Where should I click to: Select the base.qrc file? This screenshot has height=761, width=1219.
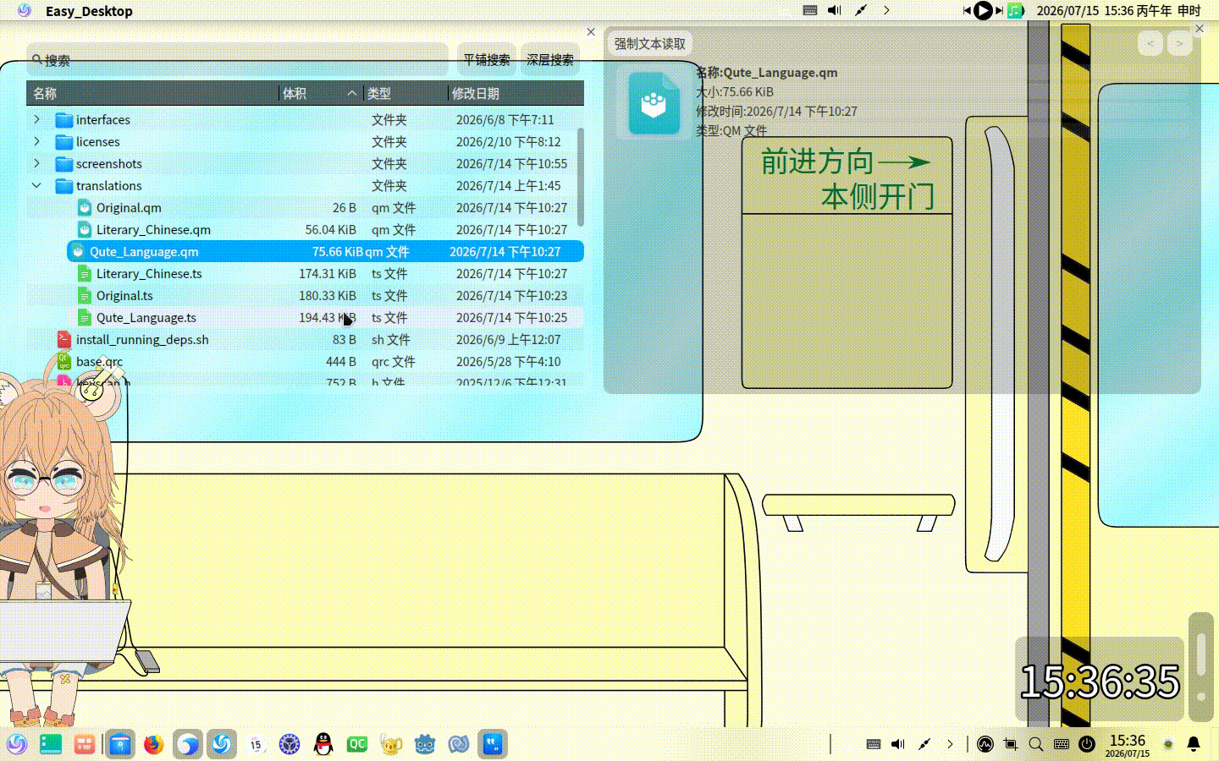(x=306, y=361)
